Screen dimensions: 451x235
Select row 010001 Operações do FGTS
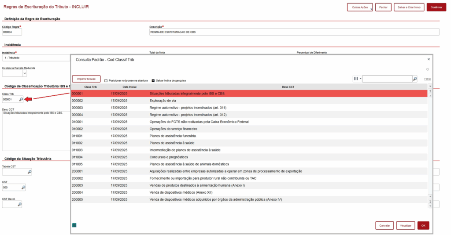(x=249, y=122)
